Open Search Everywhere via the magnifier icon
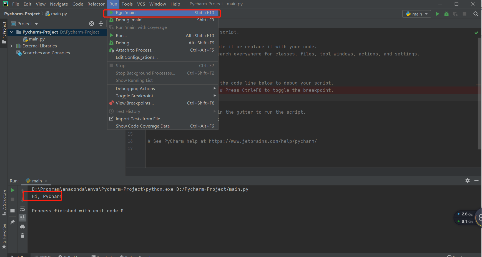Viewport: 482px width, 257px height. [476, 14]
